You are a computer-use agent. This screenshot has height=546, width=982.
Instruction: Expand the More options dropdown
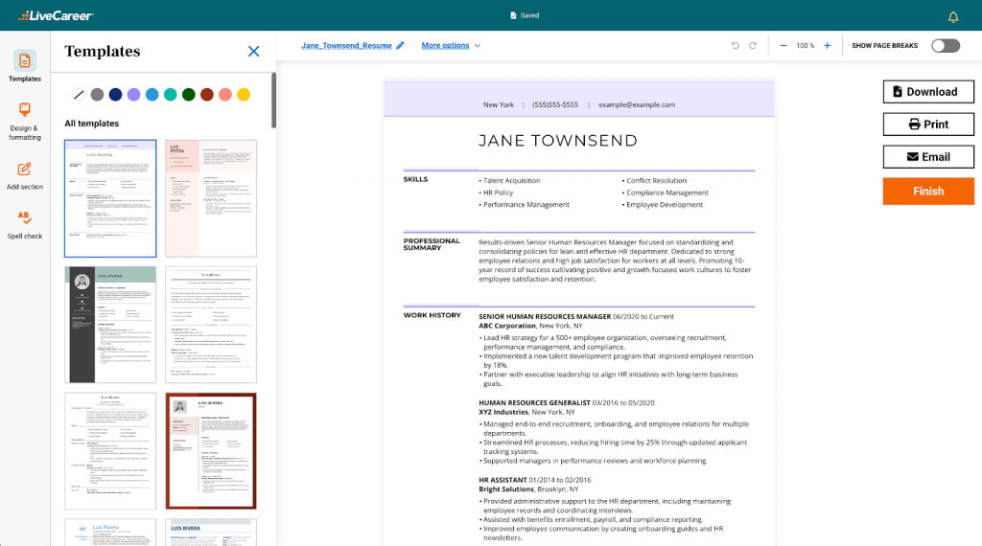(451, 45)
